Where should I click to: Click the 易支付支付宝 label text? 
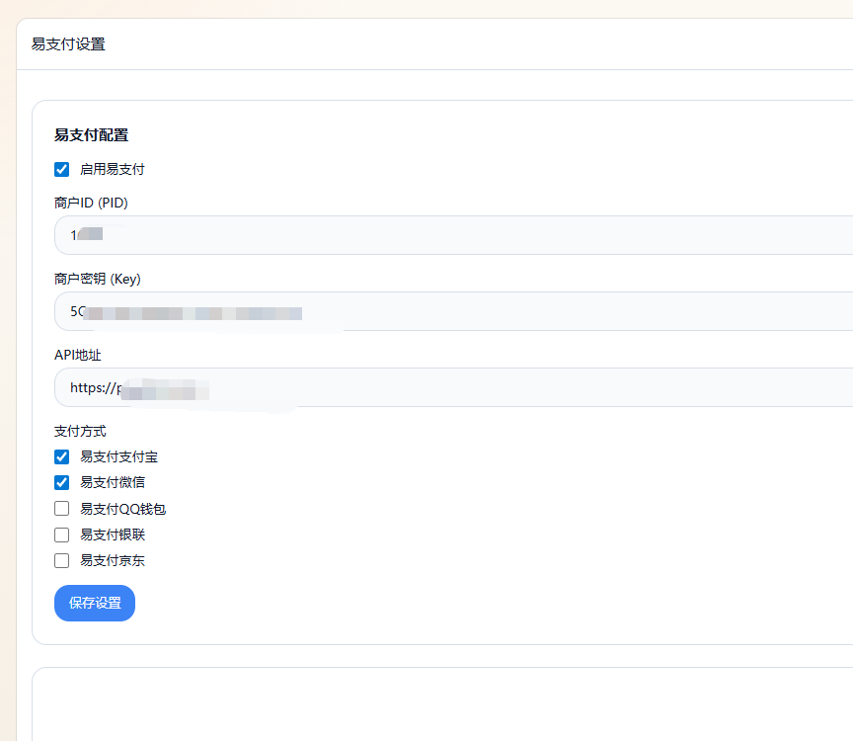119,456
